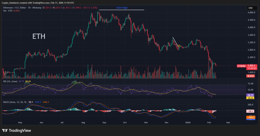Click the Oct label on time axis
Viewport: 260px width, 136px height.
(x=125, y=123)
